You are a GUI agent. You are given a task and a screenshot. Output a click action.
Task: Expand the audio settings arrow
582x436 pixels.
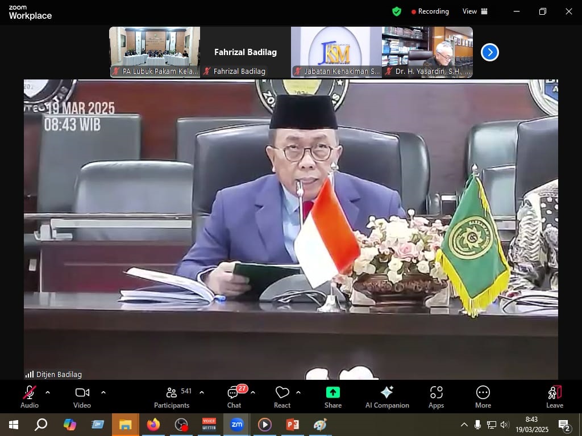click(x=48, y=392)
